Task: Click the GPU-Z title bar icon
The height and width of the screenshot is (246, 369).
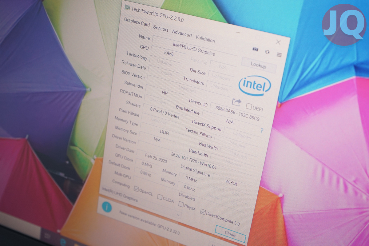Action: tap(127, 8)
